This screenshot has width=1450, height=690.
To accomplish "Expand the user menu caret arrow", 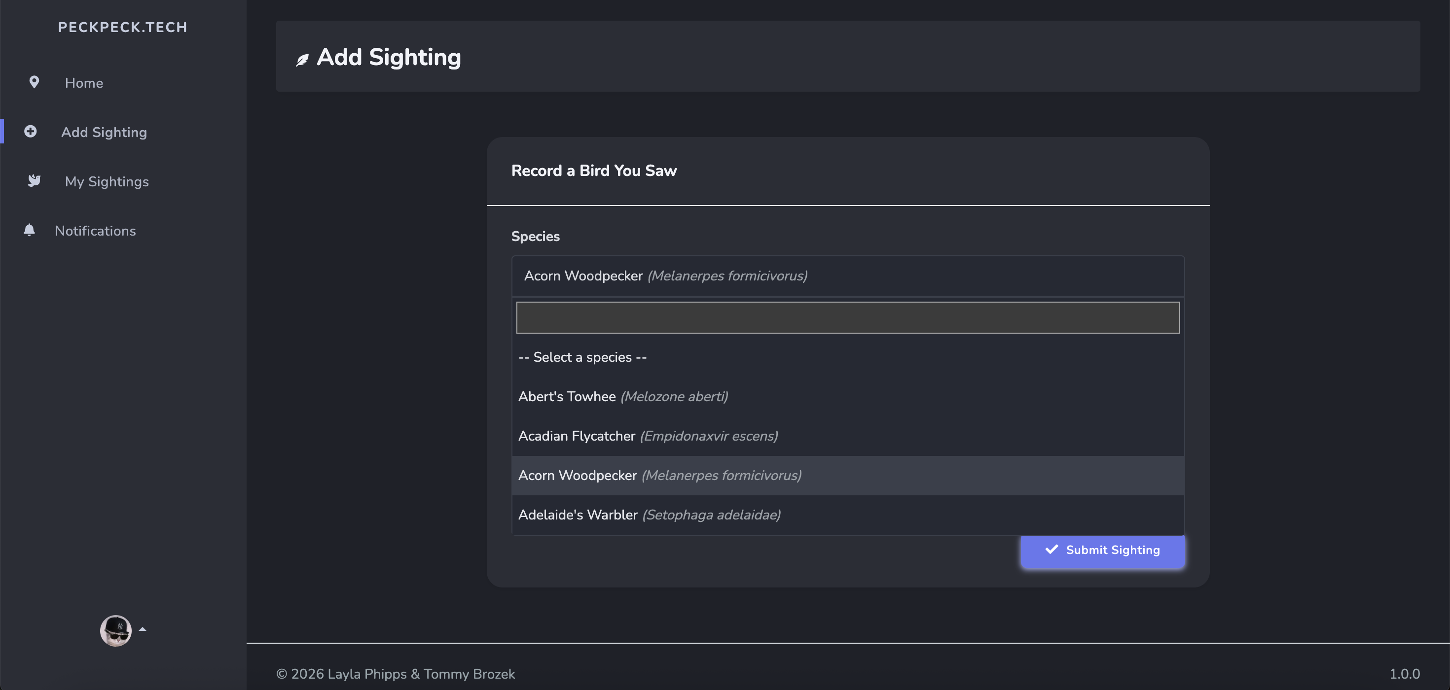I will (x=143, y=629).
